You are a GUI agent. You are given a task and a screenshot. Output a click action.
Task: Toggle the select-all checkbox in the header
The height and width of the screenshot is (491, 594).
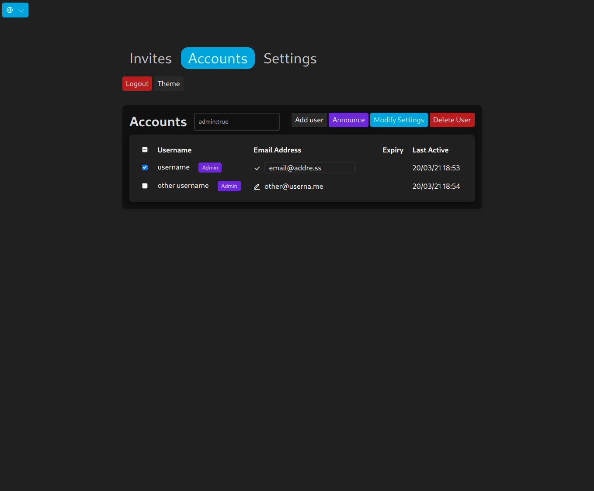(x=145, y=149)
